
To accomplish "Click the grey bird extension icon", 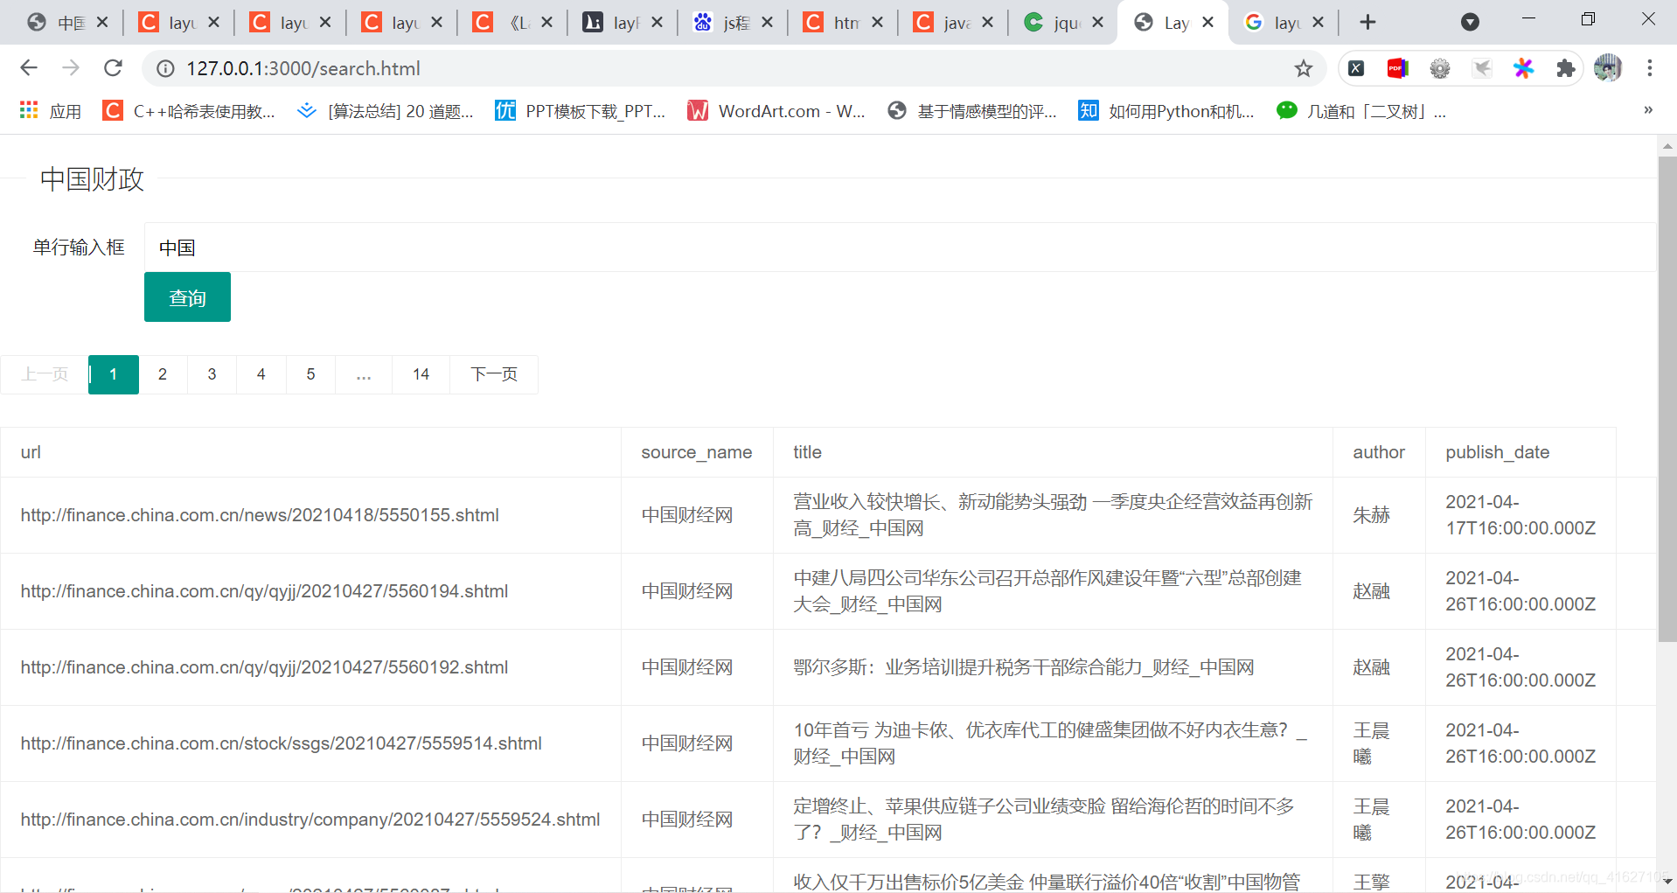I will 1482,68.
